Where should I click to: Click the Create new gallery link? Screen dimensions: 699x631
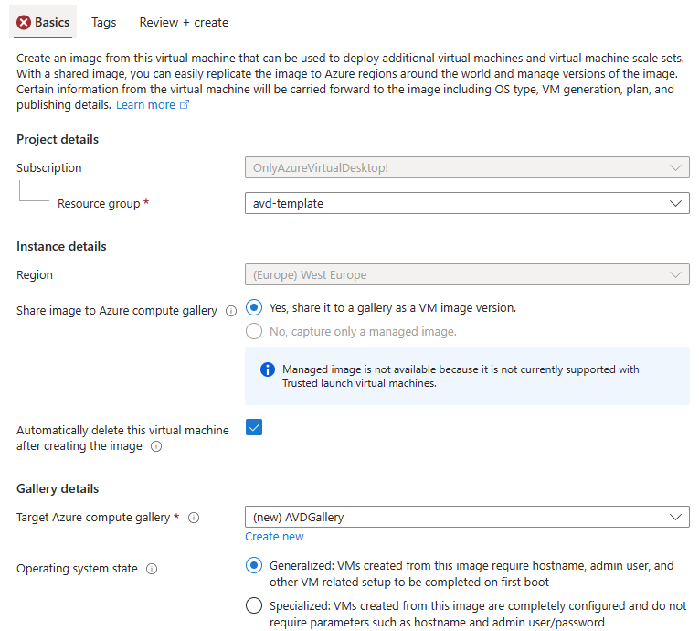pyautogui.click(x=274, y=537)
